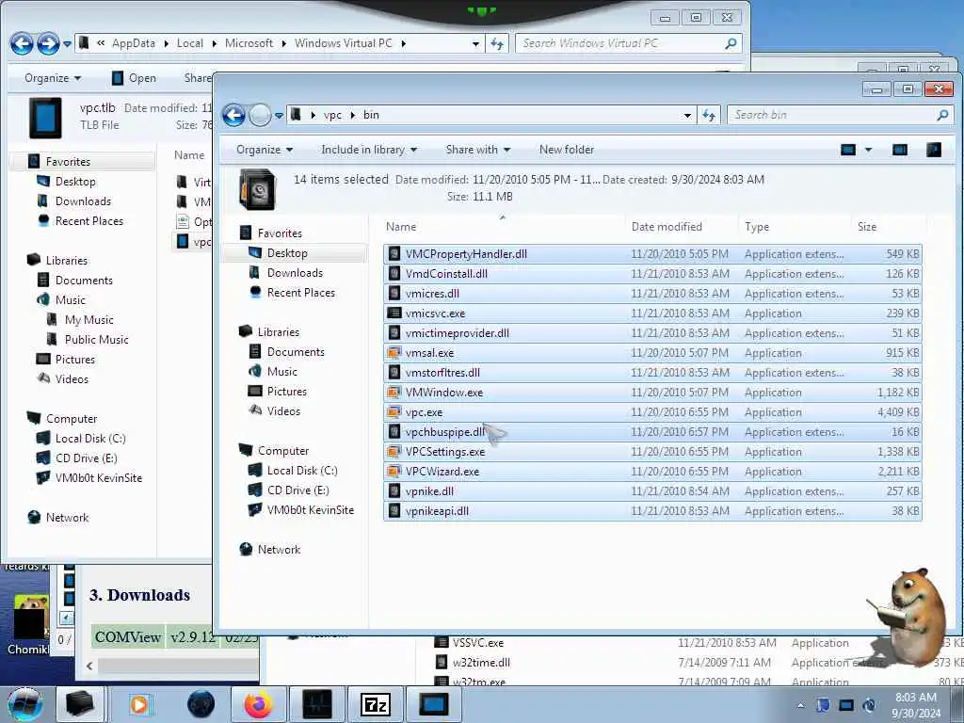Select w32time.dll in the background window
Viewport: 964px width, 723px height.
tap(481, 662)
